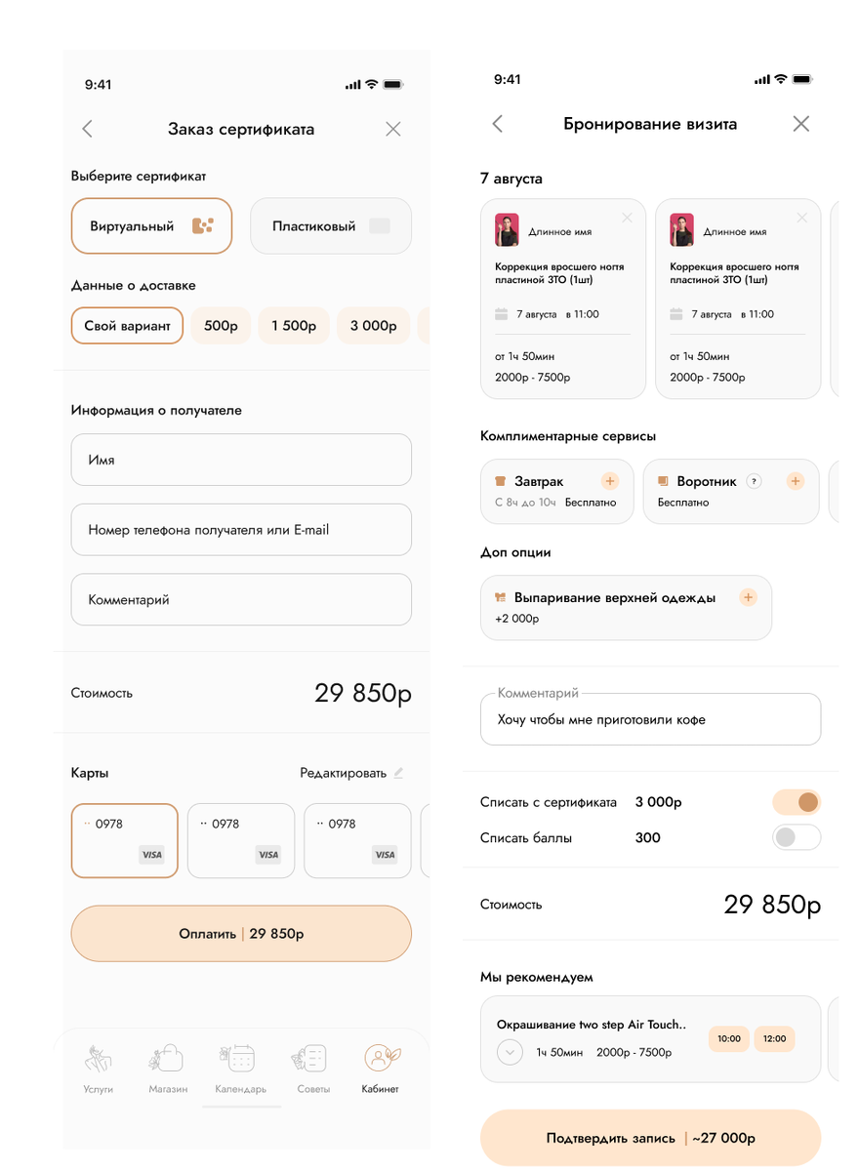Choose the 1 500р amount chip
Image resolution: width=859 pixels, height=1171 pixels.
[x=294, y=326]
